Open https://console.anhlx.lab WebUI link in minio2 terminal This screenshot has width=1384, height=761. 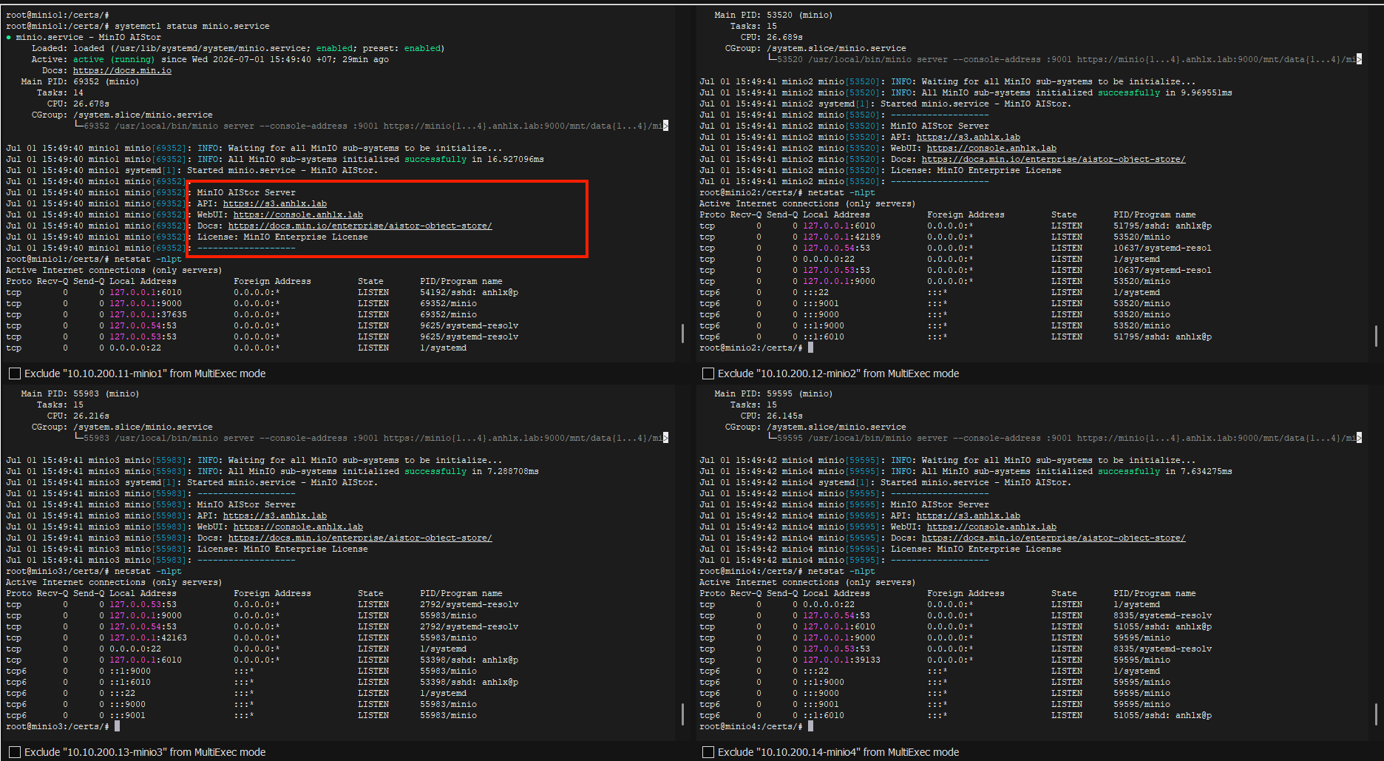click(991, 149)
